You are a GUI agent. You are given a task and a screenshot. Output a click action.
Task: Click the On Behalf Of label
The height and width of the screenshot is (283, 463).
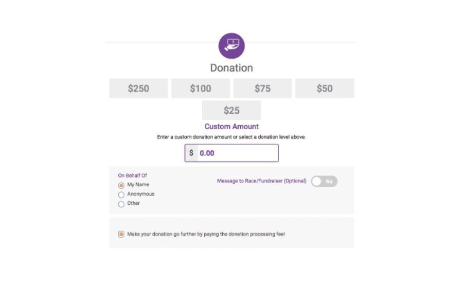[133, 175]
